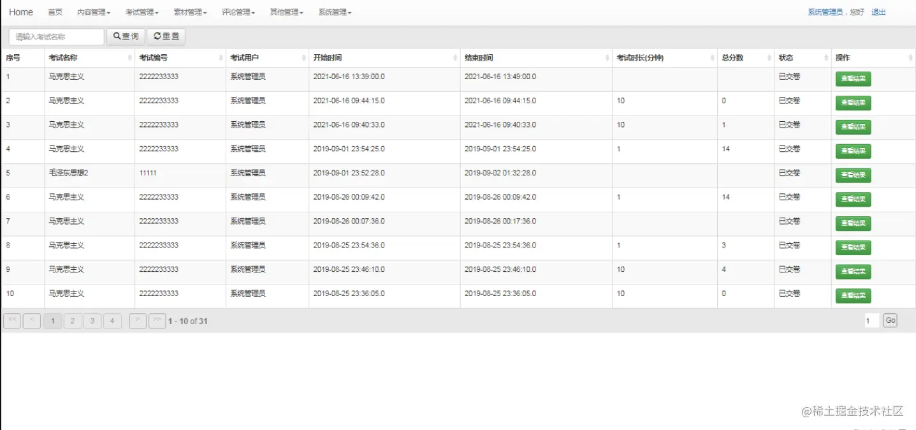The width and height of the screenshot is (916, 430).
Task: Click the cell reading 毛泽东思想2
Action: 68,173
